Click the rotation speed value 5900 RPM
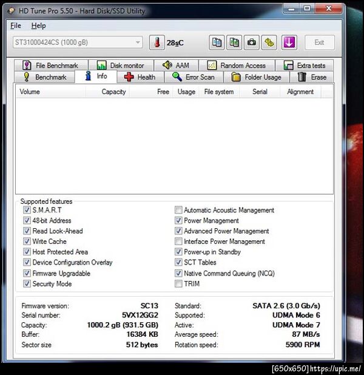The image size is (364, 375). pos(303,345)
